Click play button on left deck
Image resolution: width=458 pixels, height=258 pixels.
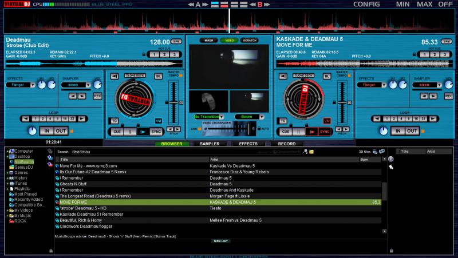click(143, 132)
